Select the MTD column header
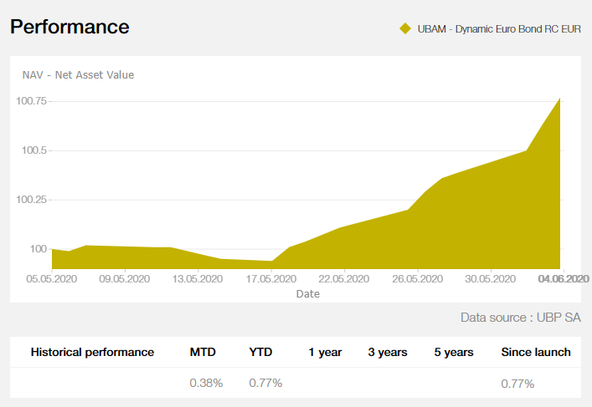Viewport: 592px width, 407px height. click(203, 352)
